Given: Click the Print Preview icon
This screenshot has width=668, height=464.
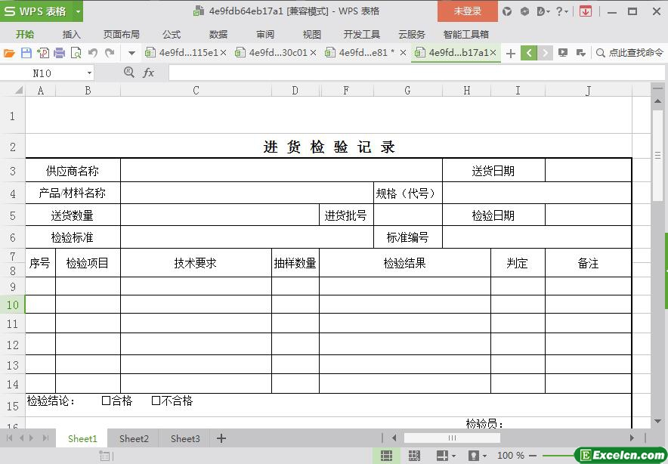Looking at the screenshot, I should [76, 53].
